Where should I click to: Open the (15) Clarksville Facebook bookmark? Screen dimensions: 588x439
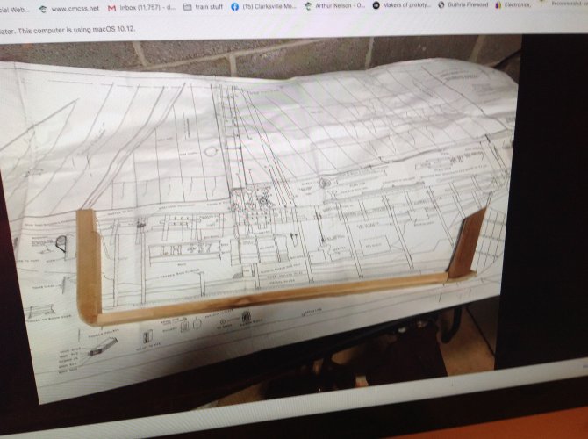263,6
